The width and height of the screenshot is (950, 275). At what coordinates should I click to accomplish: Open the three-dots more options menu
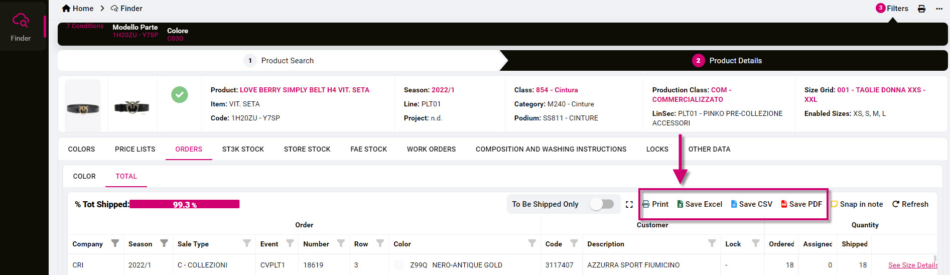point(939,9)
